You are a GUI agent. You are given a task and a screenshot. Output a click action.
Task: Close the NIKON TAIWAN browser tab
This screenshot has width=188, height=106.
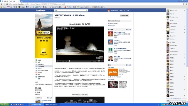pos(19,1)
